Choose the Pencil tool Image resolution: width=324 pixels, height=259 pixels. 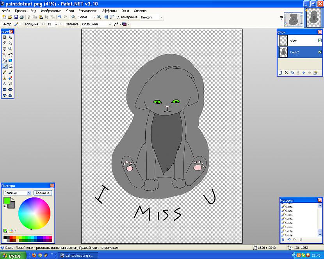(x=5, y=72)
